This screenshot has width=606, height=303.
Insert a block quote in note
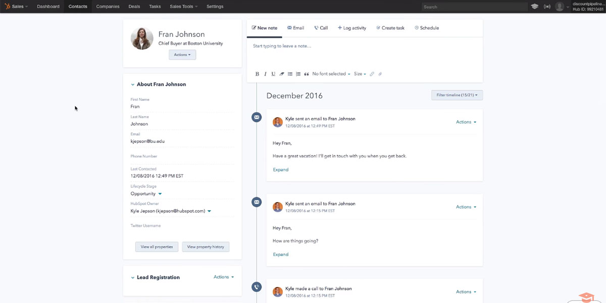tap(307, 74)
